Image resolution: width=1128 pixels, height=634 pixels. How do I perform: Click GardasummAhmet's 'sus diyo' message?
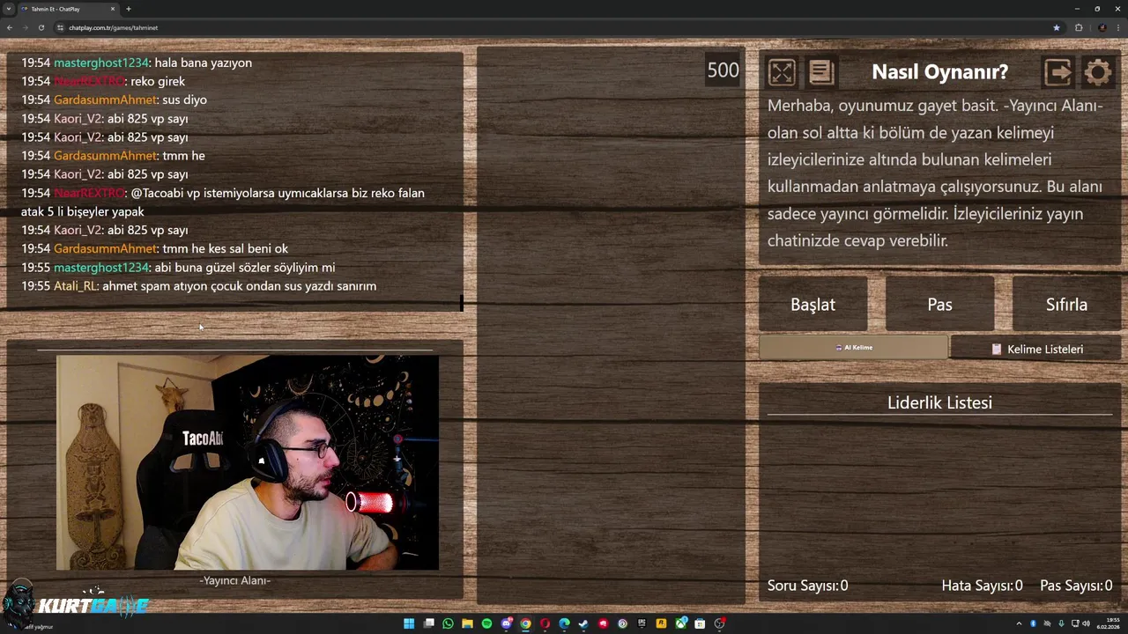[x=114, y=100]
